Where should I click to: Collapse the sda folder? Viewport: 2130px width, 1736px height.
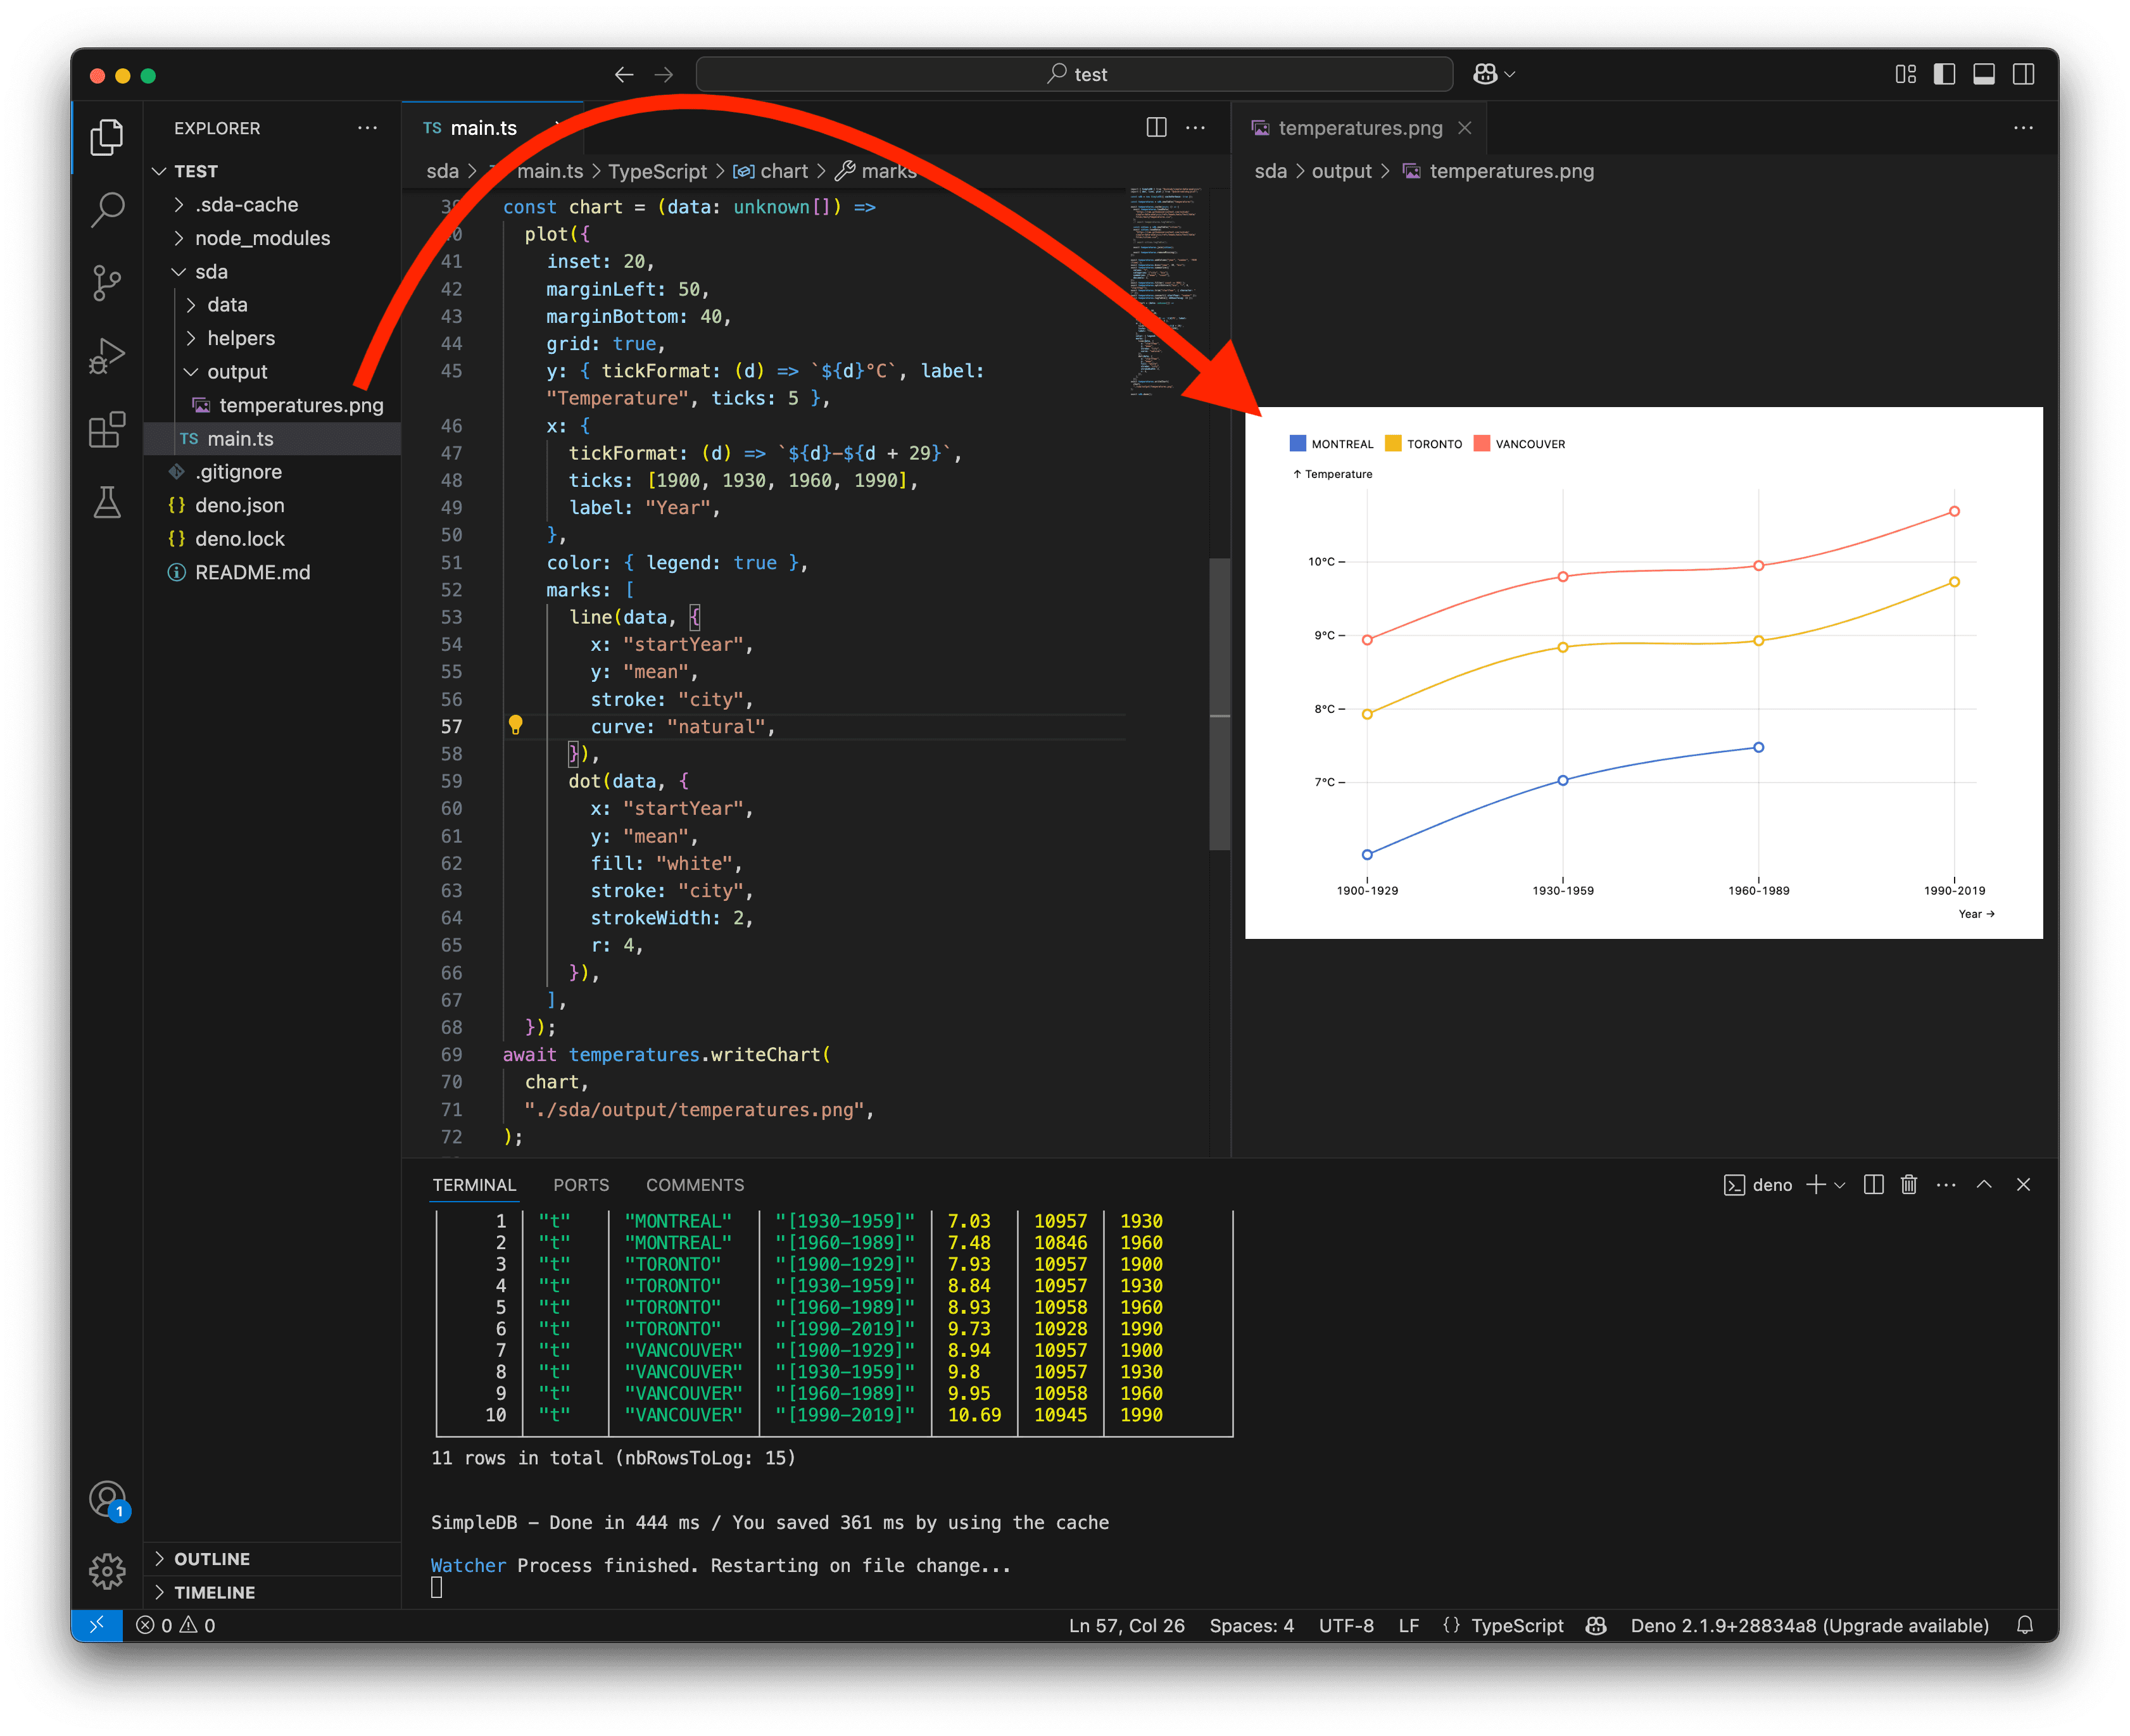(x=179, y=271)
